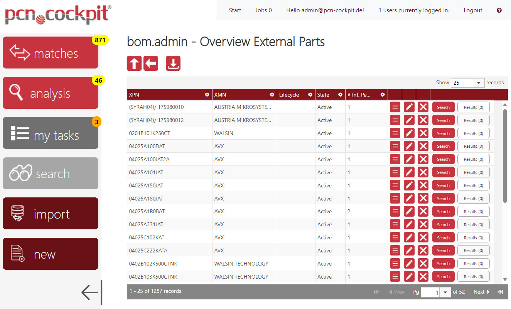This screenshot has width=511, height=309.
Task: Open the matches panel in the sidebar
Action: pos(50,53)
